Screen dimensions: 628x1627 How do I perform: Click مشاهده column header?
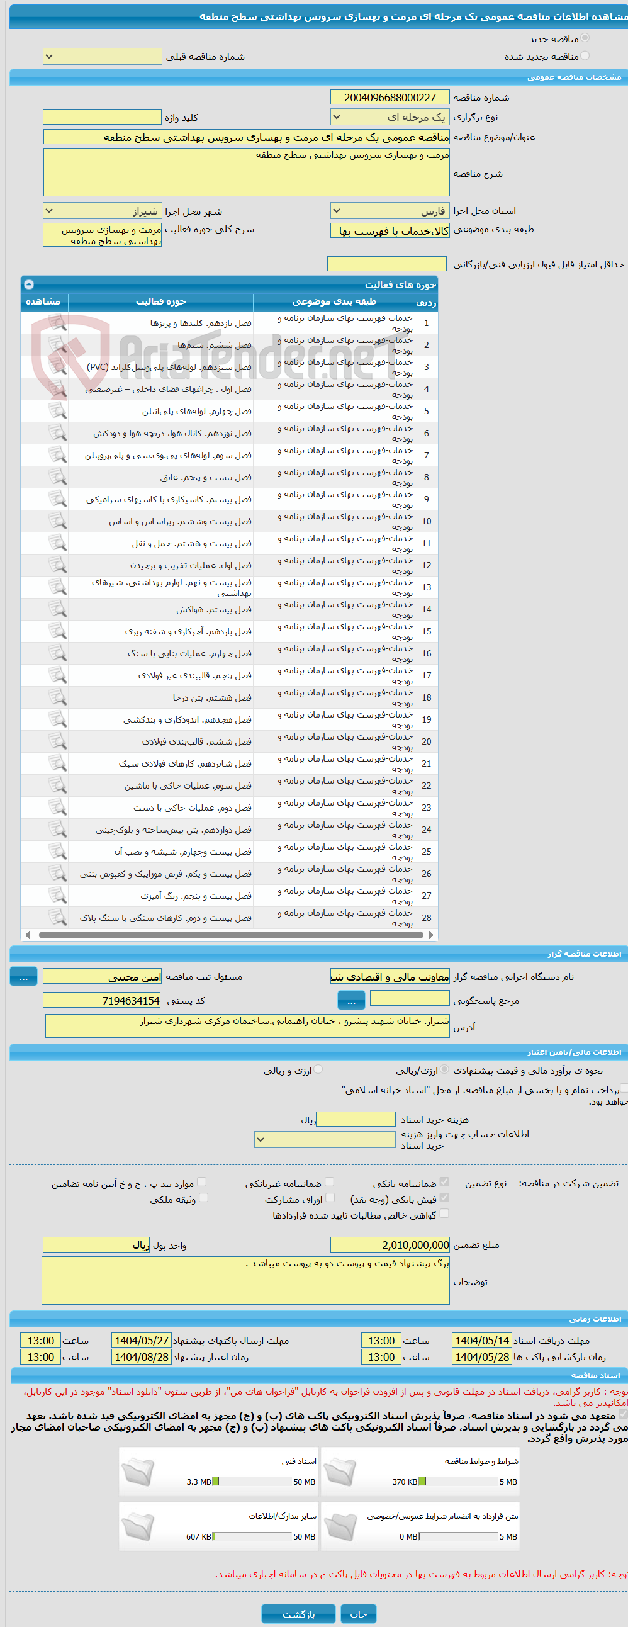(x=44, y=303)
